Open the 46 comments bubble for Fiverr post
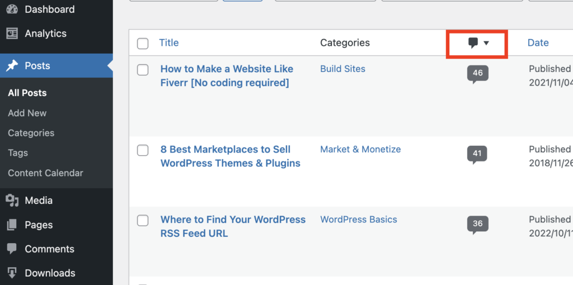 [478, 74]
